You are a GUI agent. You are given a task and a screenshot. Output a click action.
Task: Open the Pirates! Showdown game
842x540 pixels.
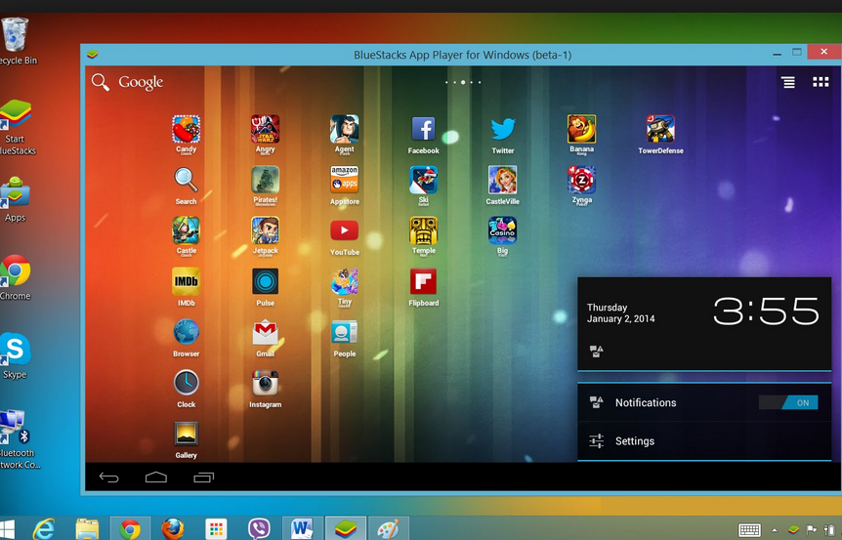pyautogui.click(x=265, y=180)
